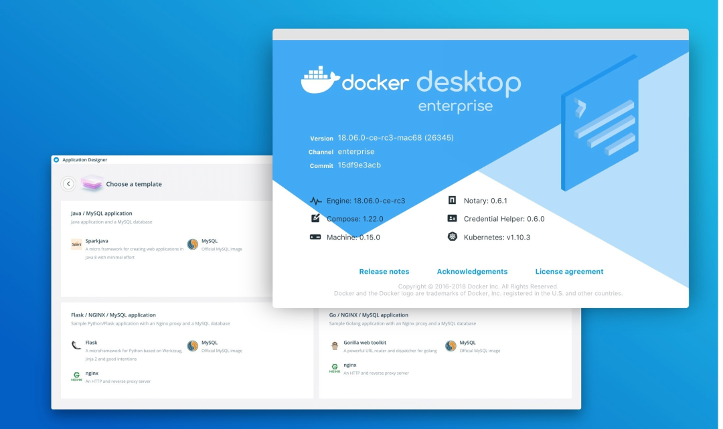723x429 pixels.
Task: Click the Compose edit icon
Action: click(315, 218)
